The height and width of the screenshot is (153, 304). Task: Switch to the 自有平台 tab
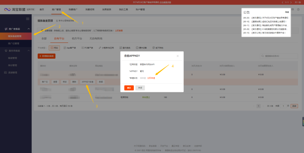point(59,38)
